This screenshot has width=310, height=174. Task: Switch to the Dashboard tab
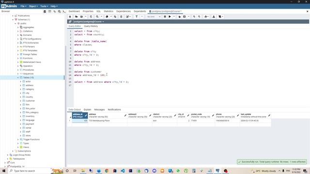click(74, 12)
